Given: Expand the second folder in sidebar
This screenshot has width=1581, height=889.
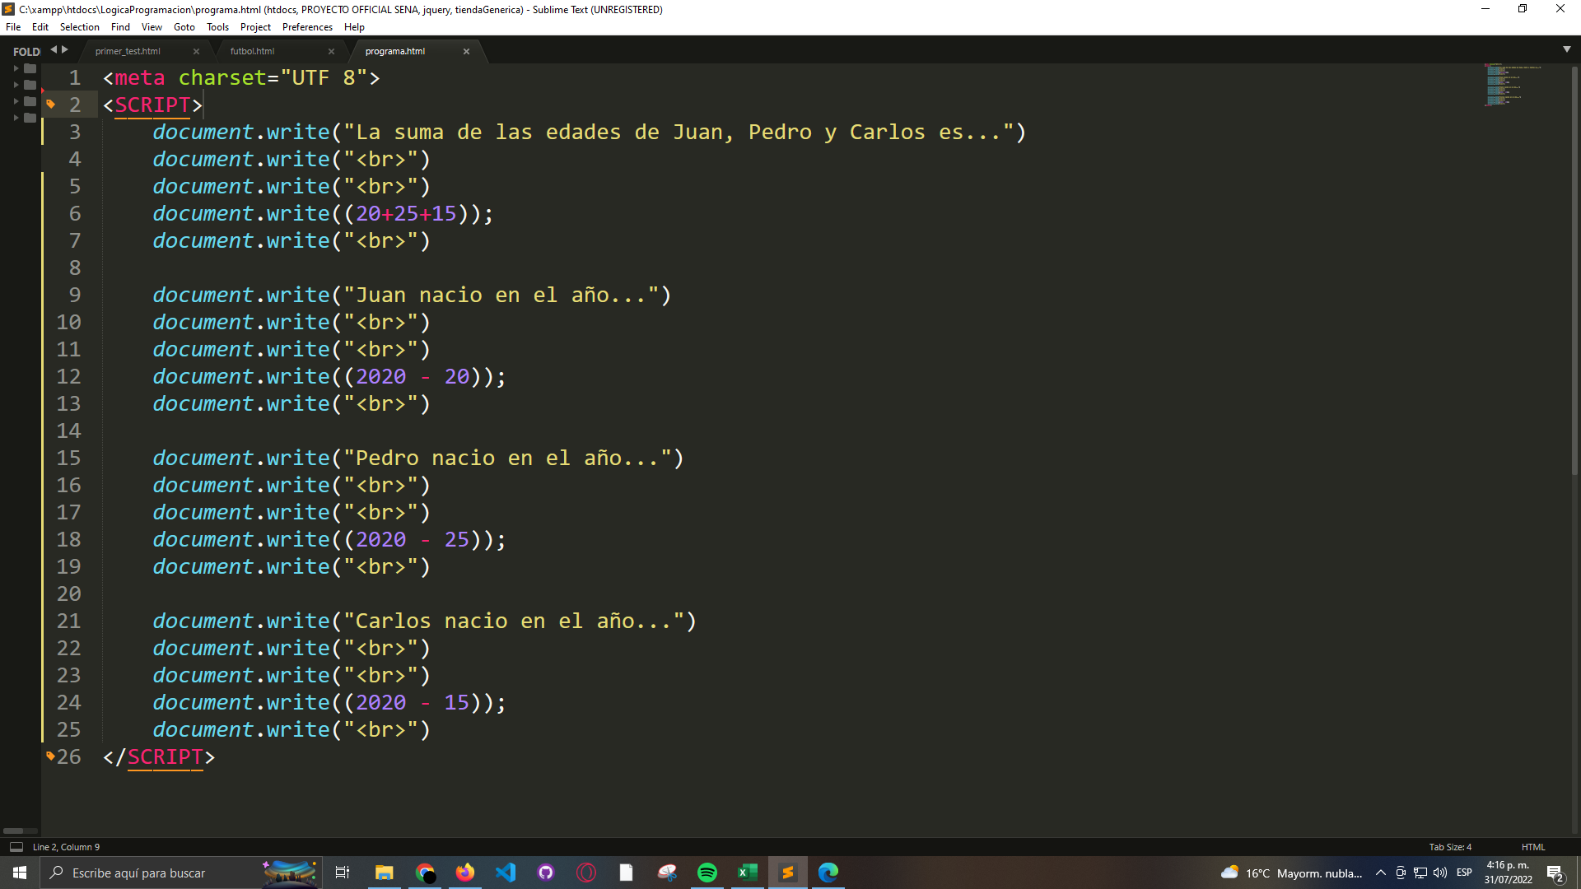Looking at the screenshot, I should [x=16, y=85].
